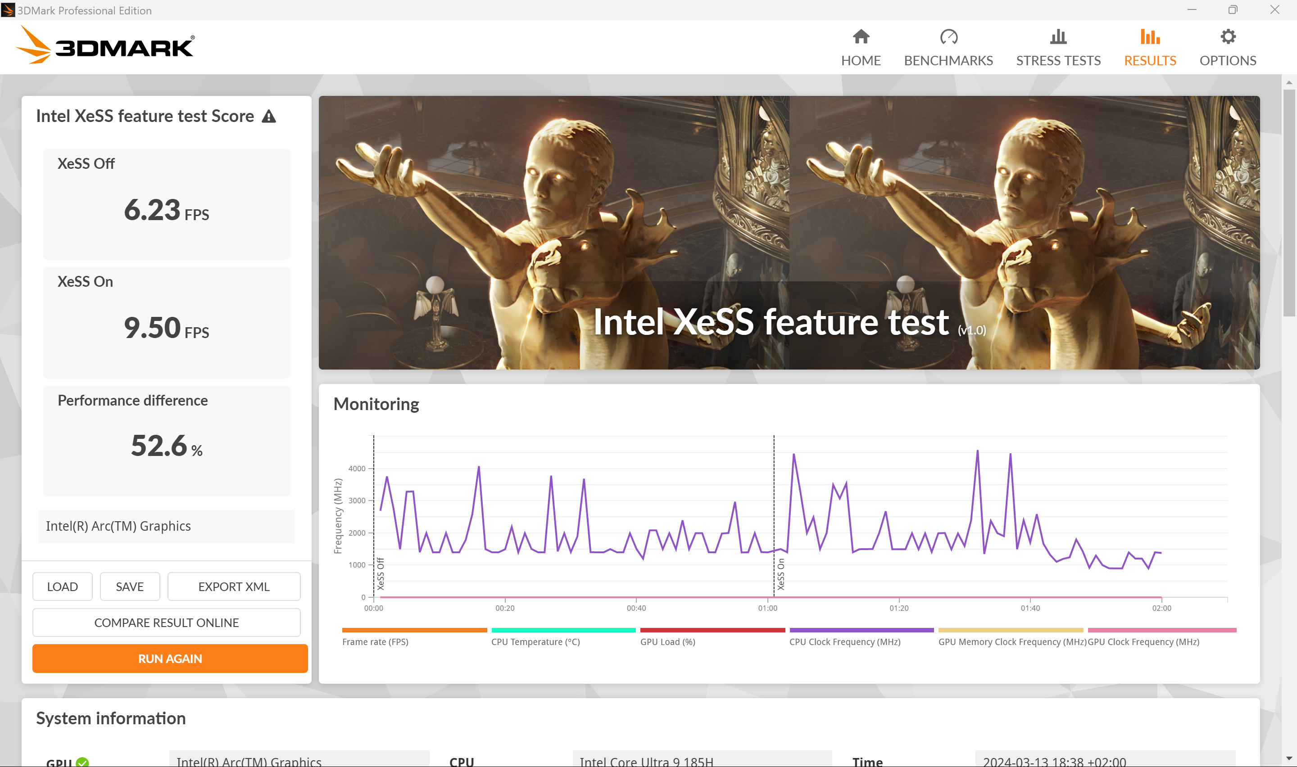Viewport: 1297px width, 767px height.
Task: Toggle GPU Load (%) legend series
Action: 668,642
